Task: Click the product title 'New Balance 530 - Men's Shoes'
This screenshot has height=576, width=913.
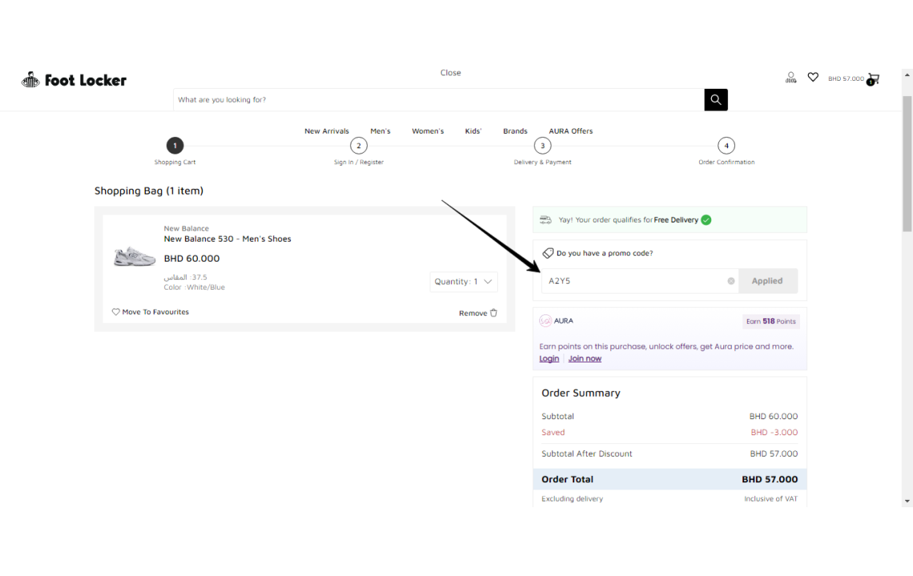Action: (x=227, y=238)
